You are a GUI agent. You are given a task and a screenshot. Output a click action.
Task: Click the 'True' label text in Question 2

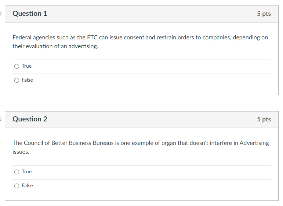coord(26,172)
